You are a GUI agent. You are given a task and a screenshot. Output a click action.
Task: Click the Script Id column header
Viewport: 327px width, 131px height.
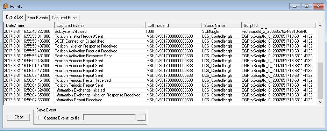click(x=279, y=26)
